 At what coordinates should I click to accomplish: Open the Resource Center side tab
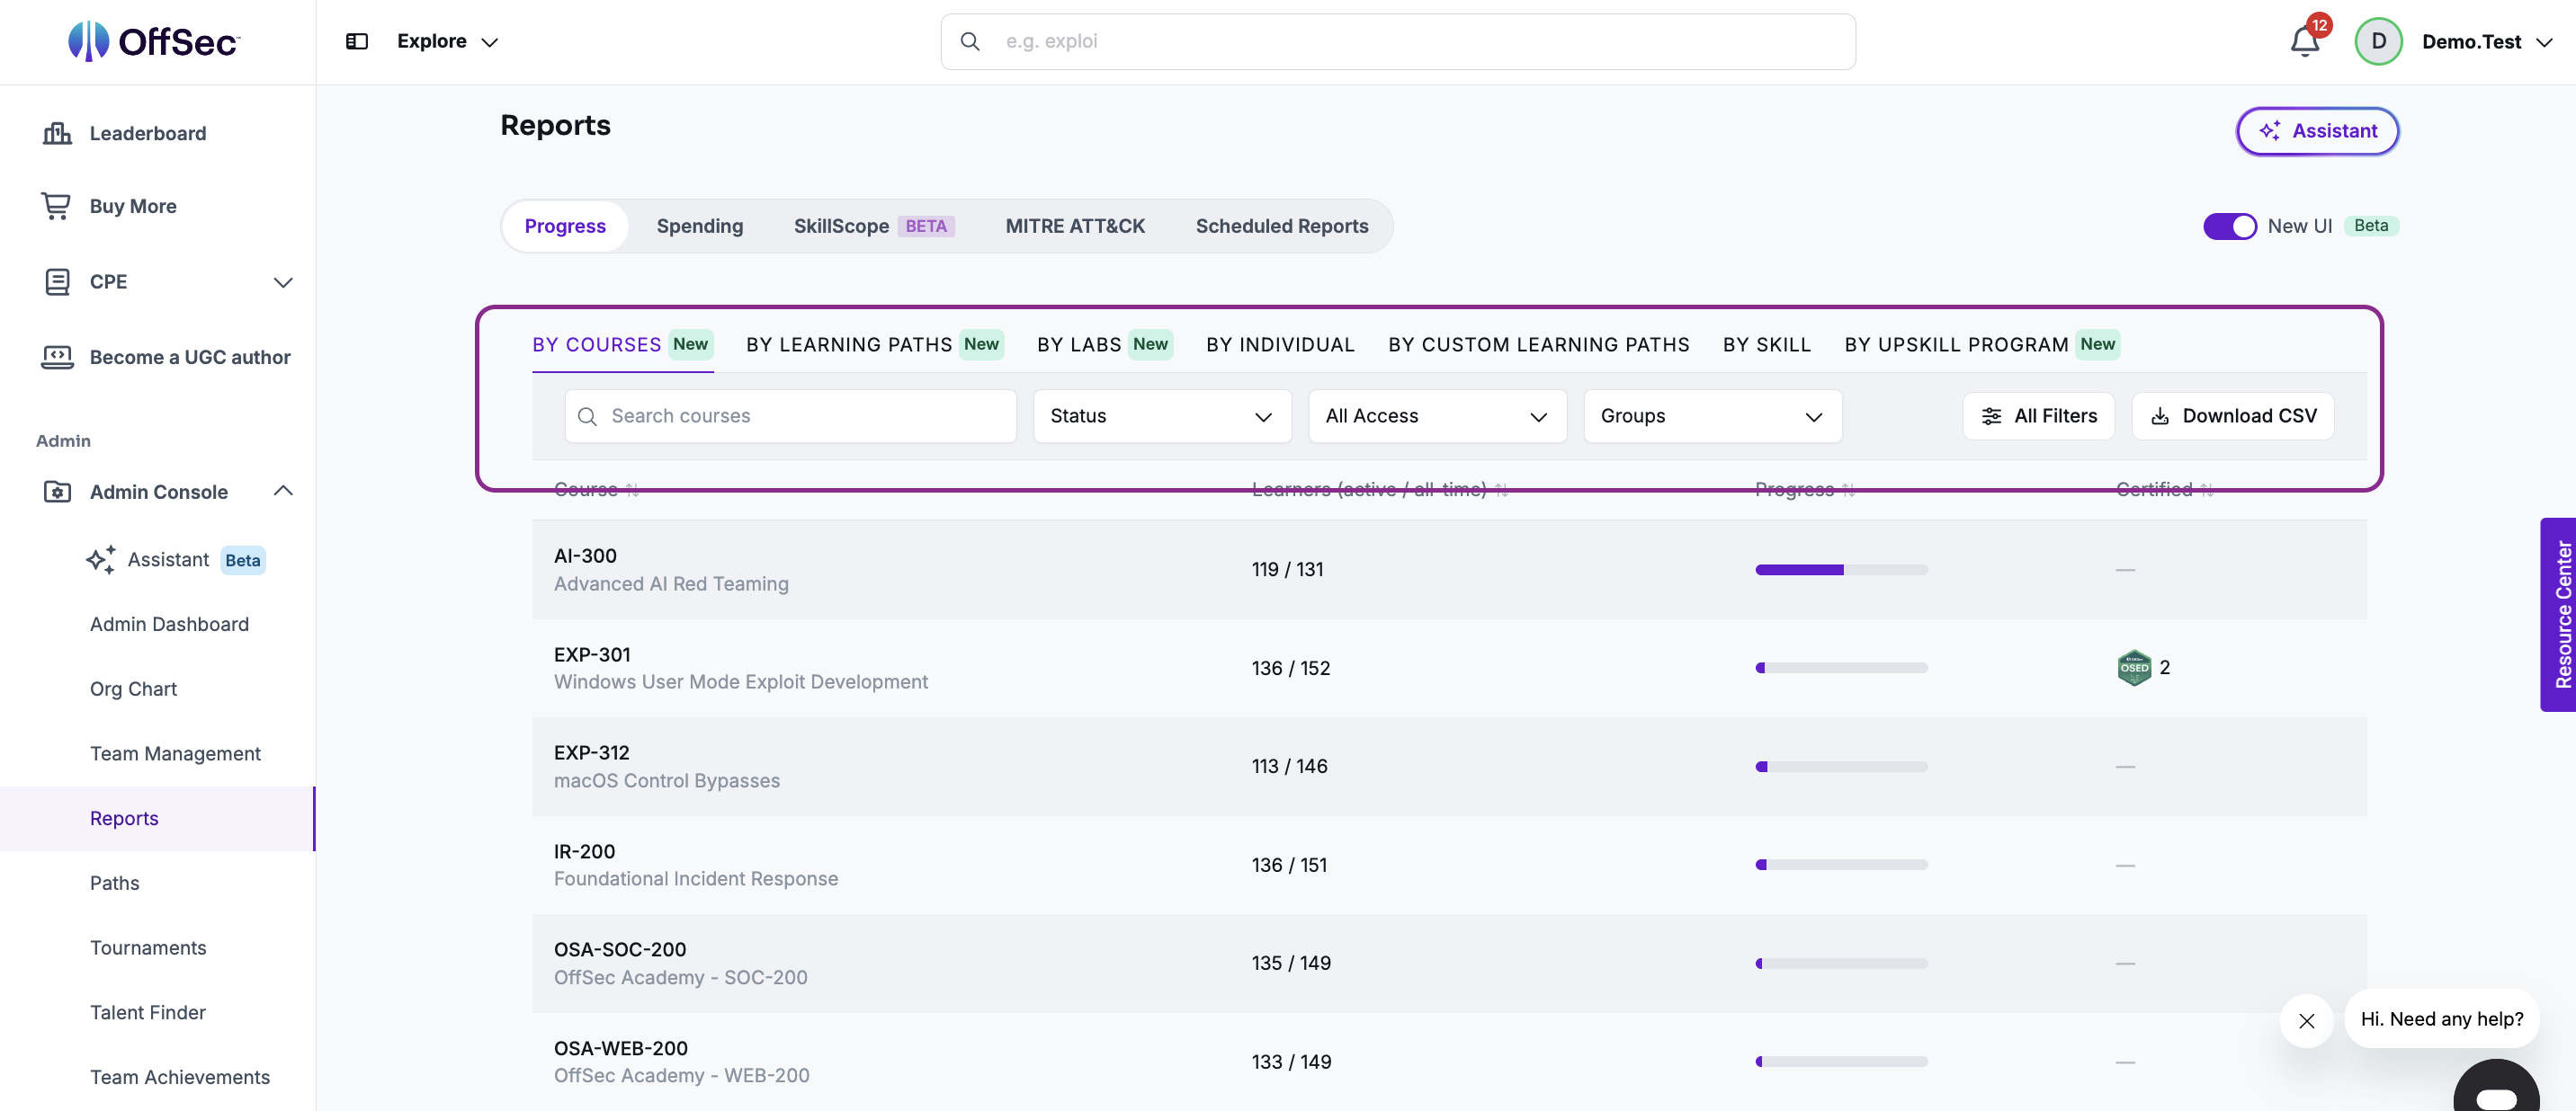click(x=2557, y=615)
